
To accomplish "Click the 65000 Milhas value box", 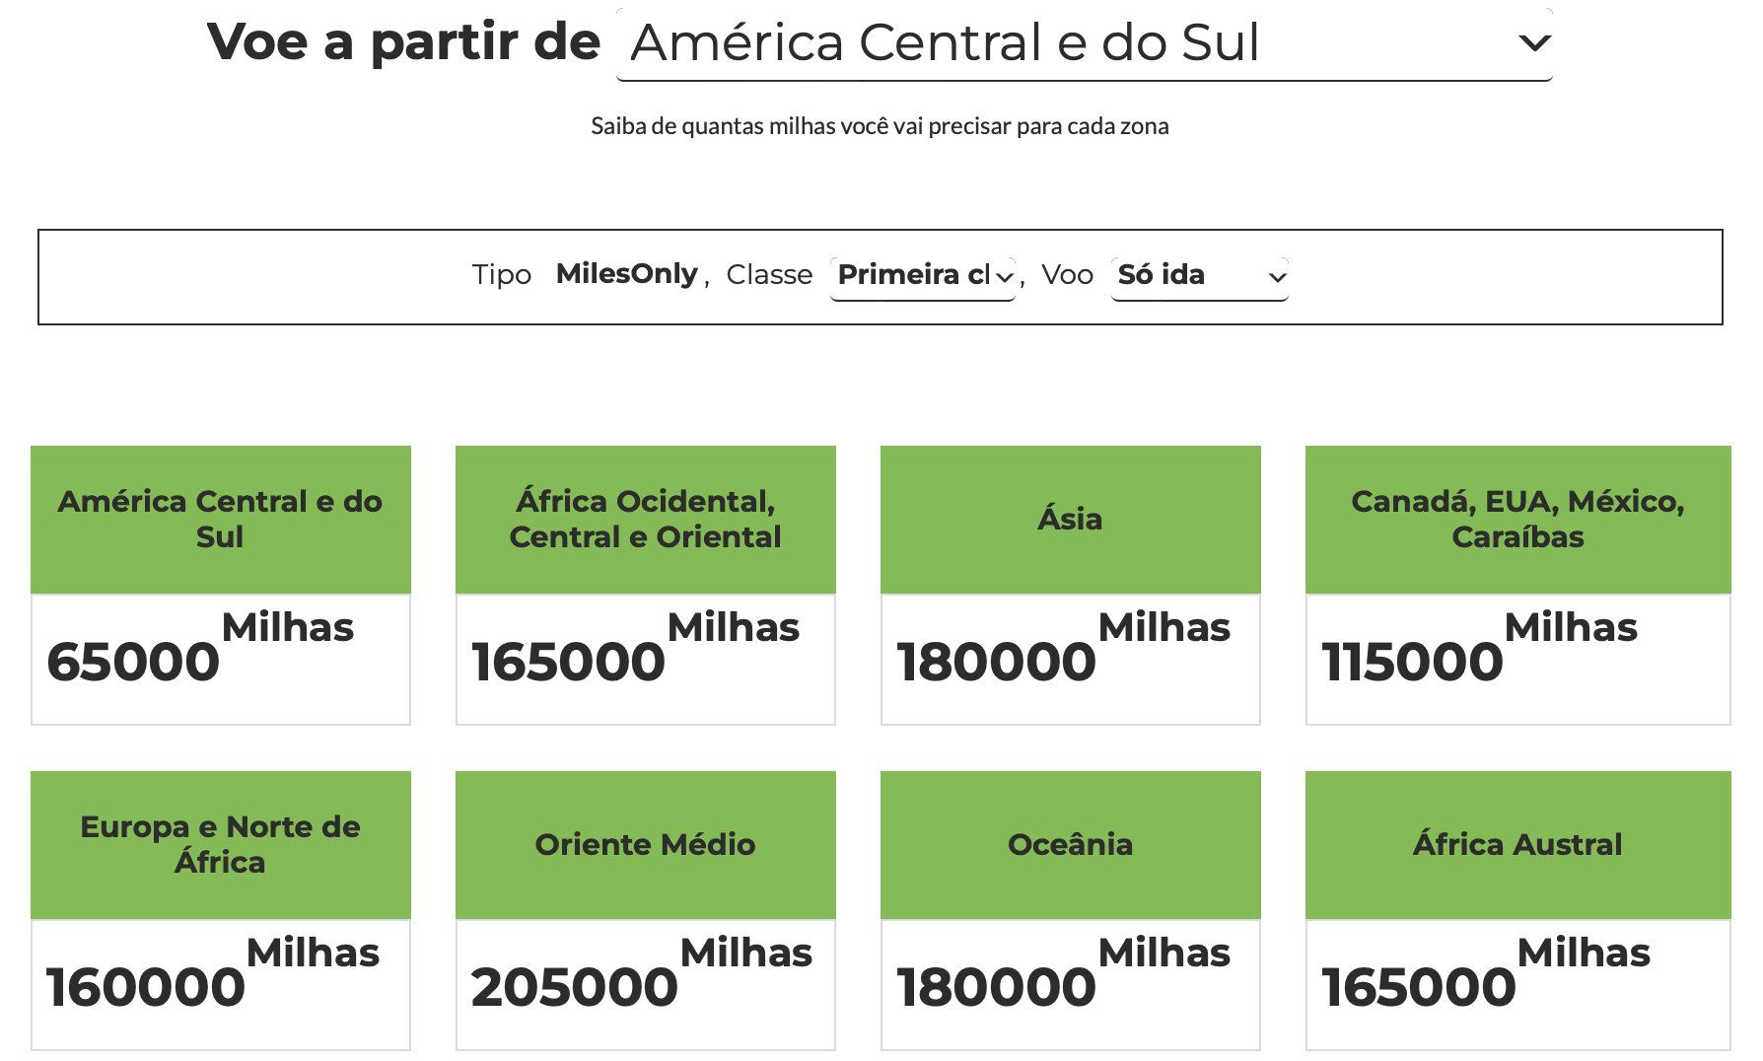I will 221,660.
